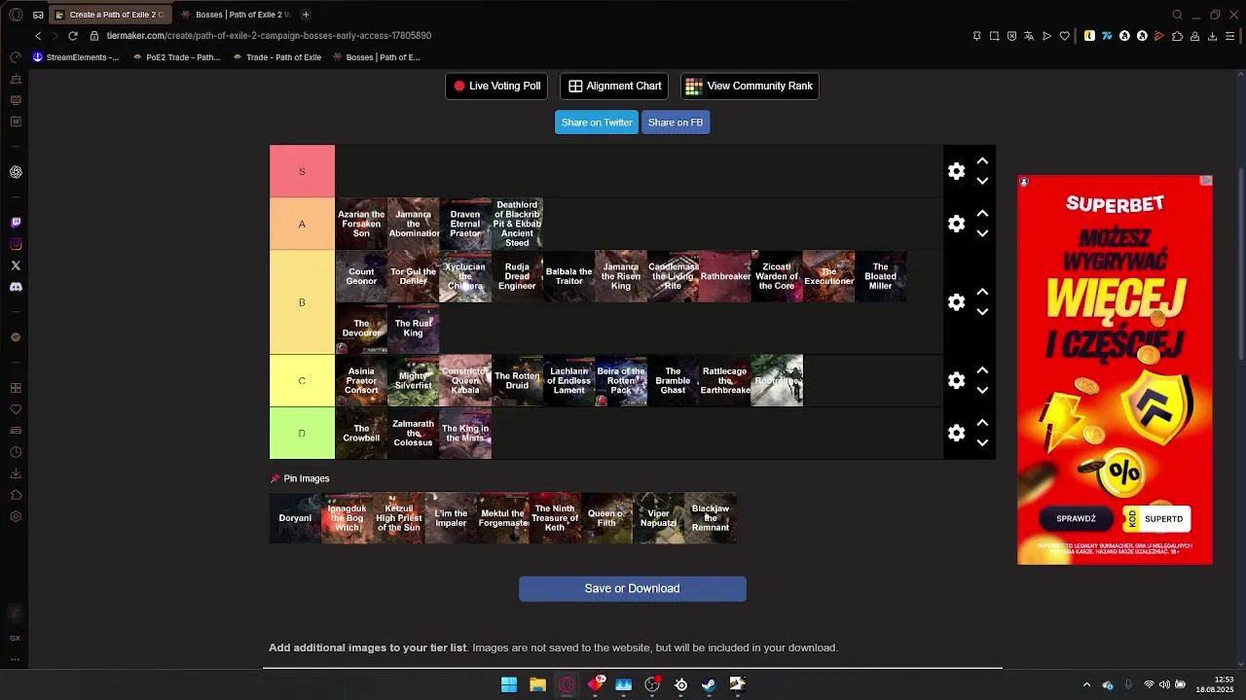Screen dimensions: 1246x700
Task: Move tier S row up with its arrow
Action: [x=982, y=161]
